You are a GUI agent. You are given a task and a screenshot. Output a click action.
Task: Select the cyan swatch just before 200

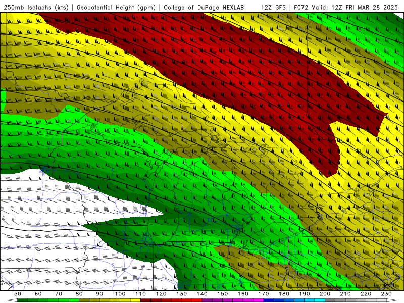coord(320,300)
